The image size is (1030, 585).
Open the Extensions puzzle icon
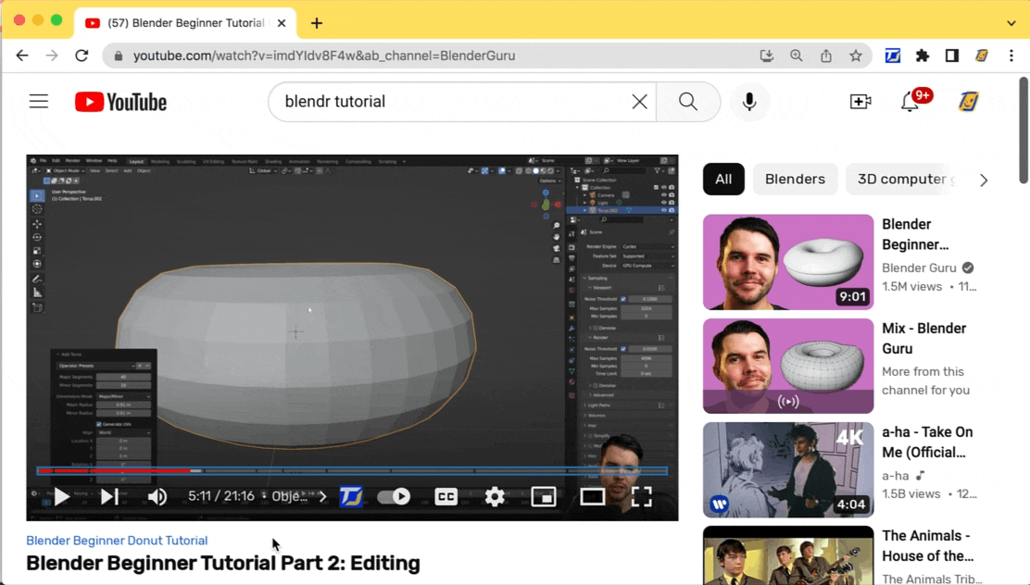[x=923, y=56]
